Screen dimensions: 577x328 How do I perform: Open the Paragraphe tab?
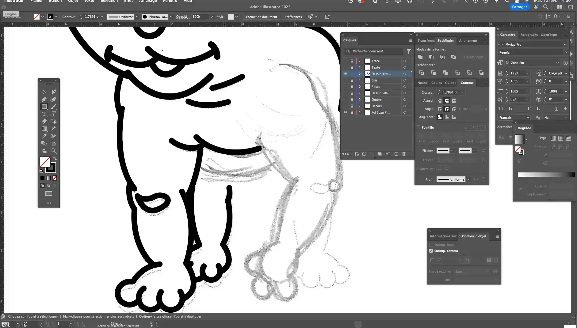point(529,35)
